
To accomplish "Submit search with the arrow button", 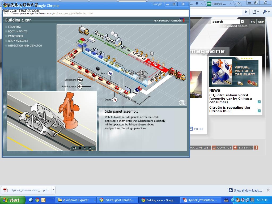I will (242, 22).
